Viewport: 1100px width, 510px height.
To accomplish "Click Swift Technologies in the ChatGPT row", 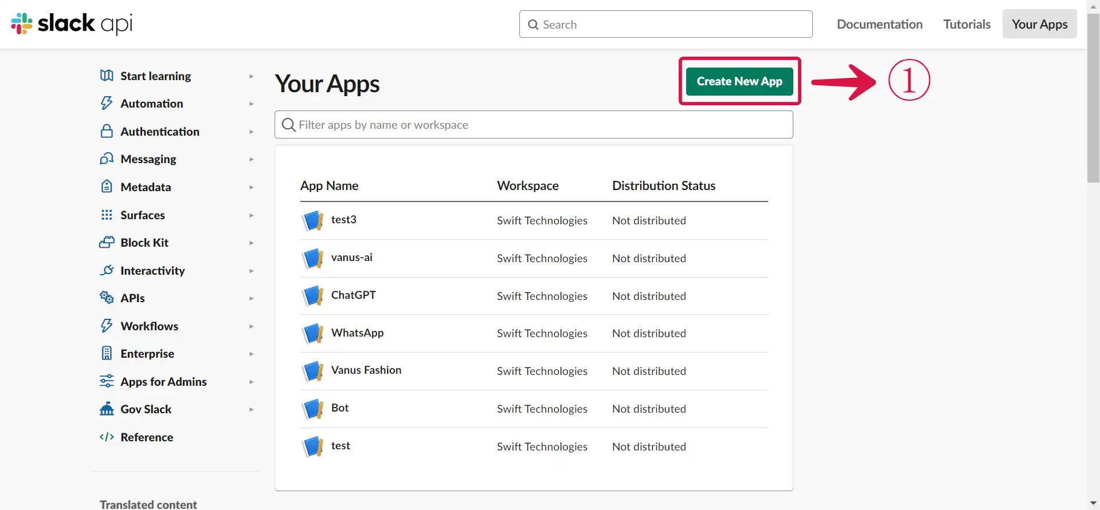I will pyautogui.click(x=542, y=296).
